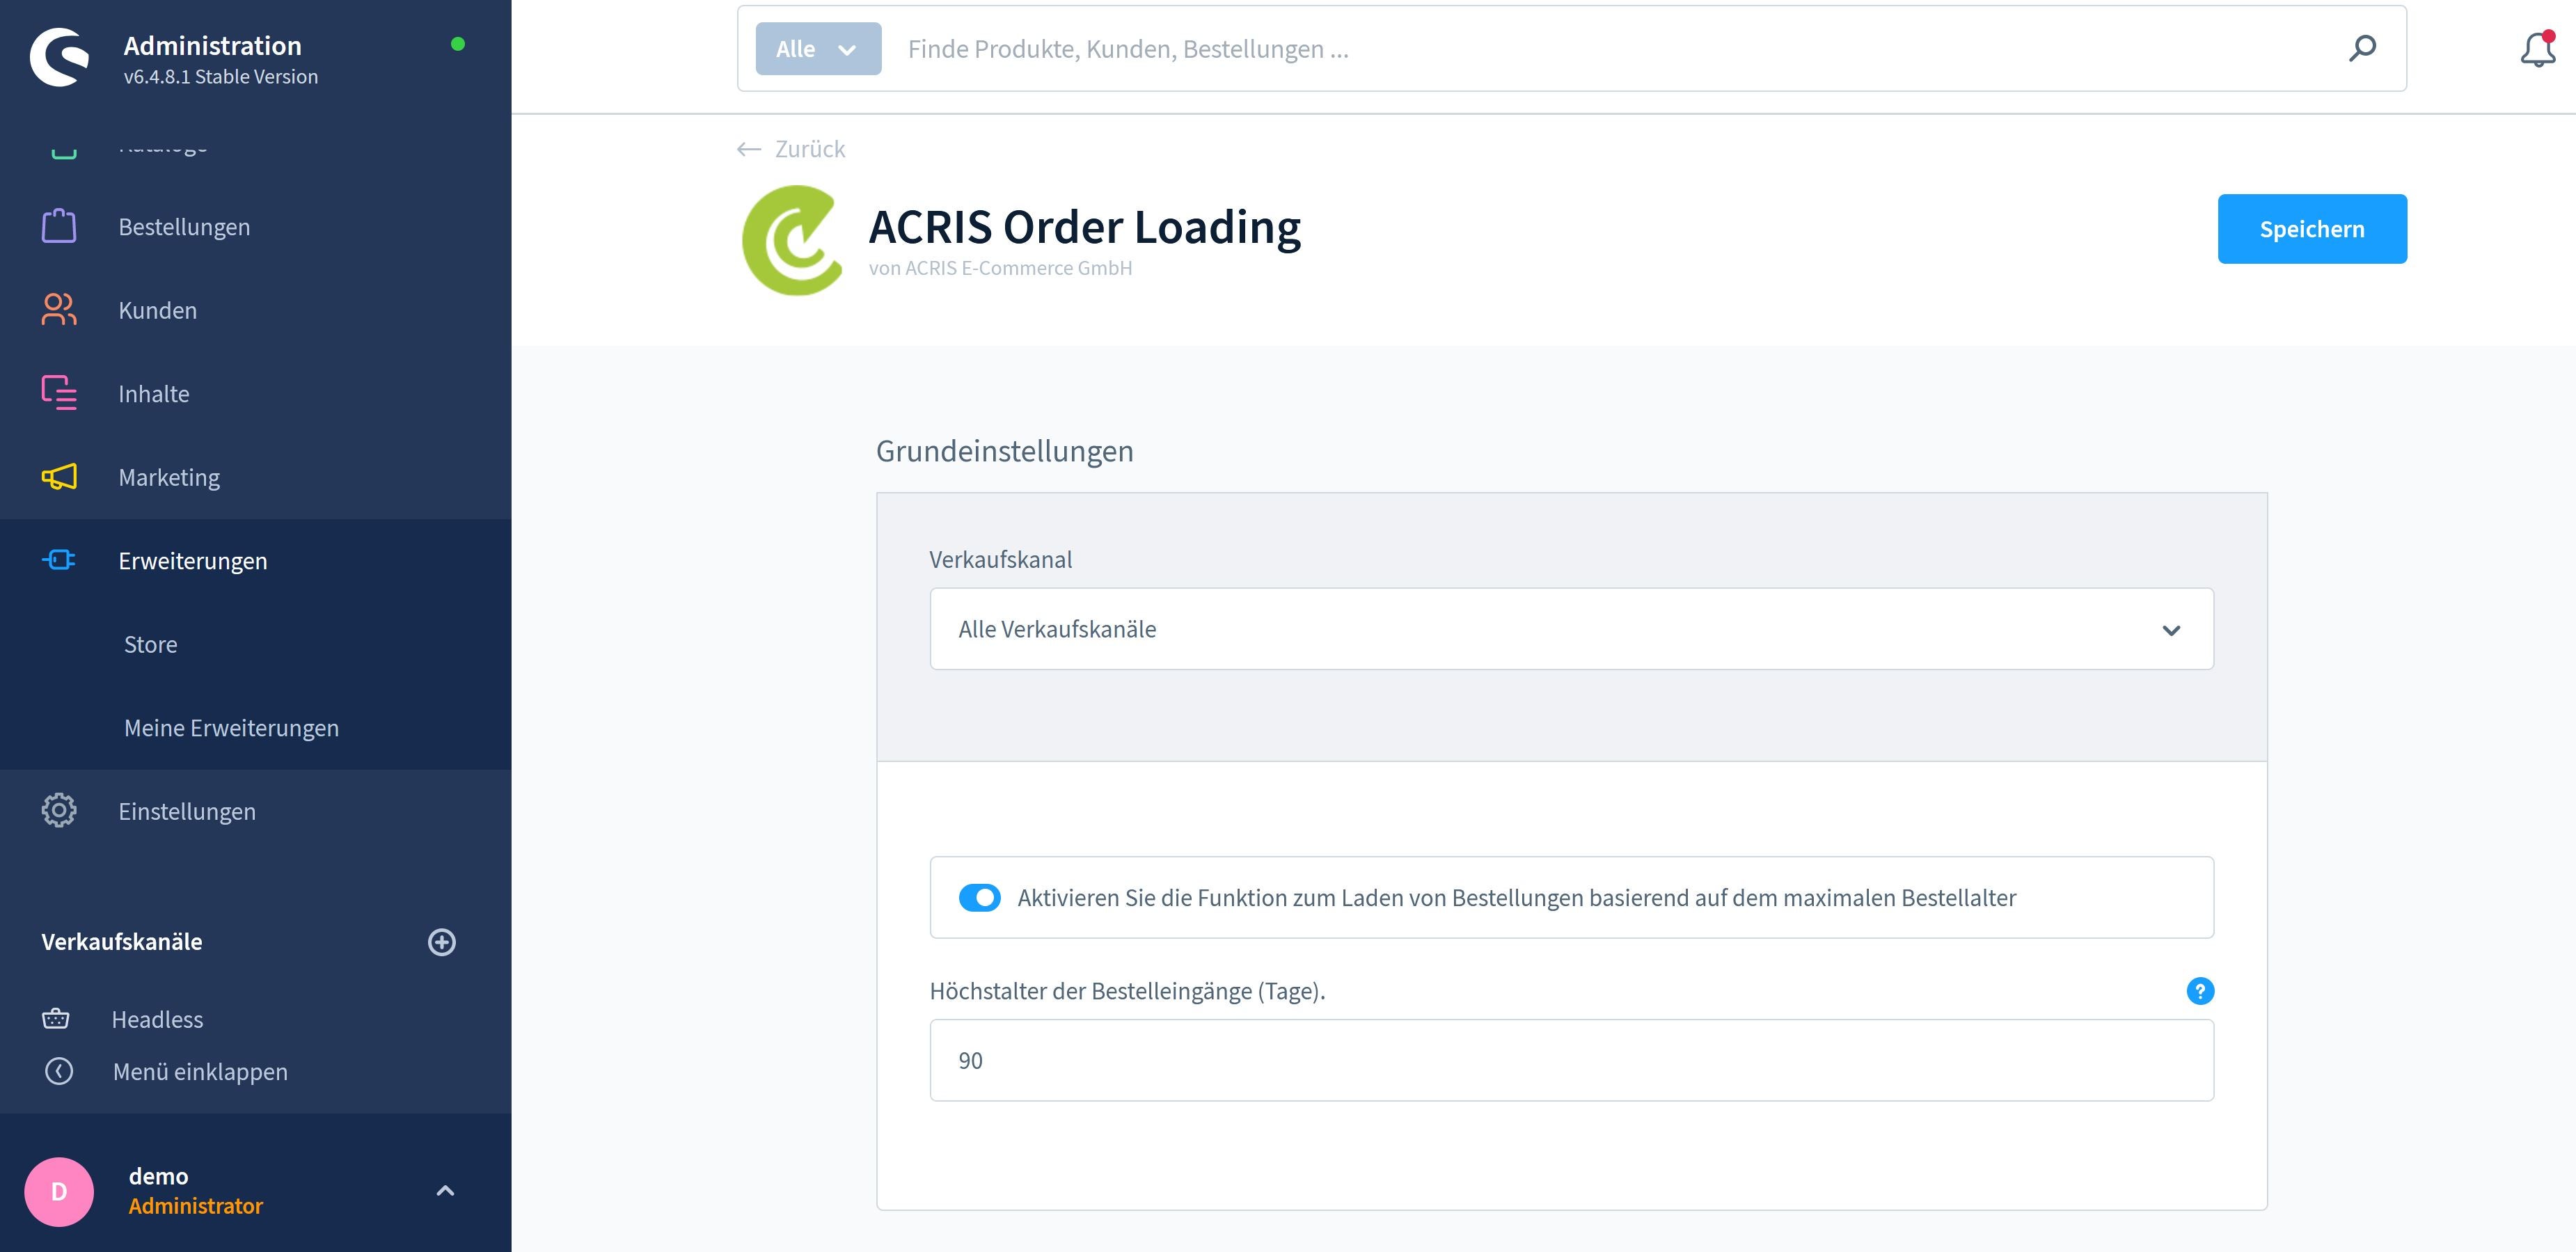
Task: Open Store submenu item
Action: 151,645
